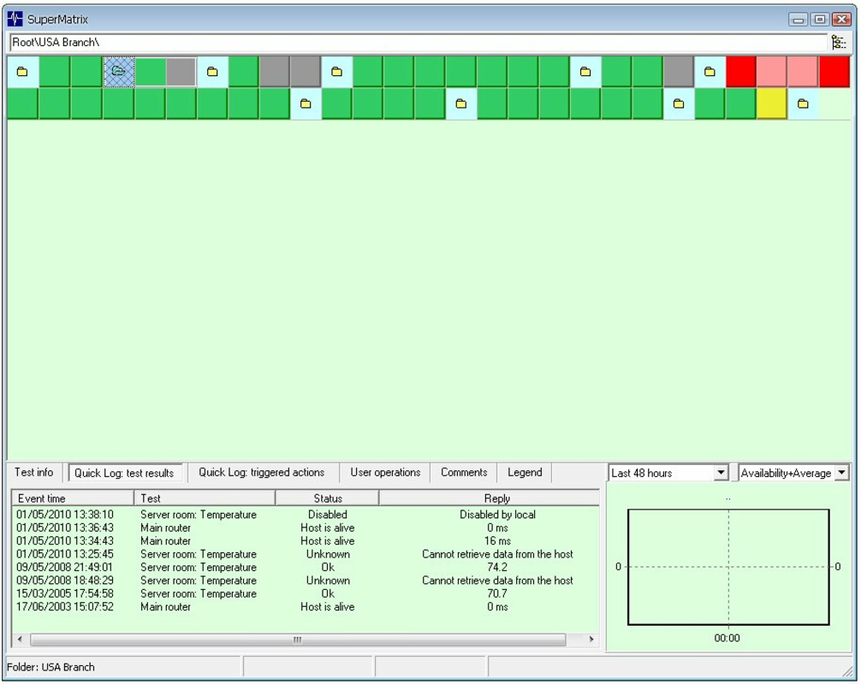Click the selected open-folder cell with hatched background

[x=118, y=72]
